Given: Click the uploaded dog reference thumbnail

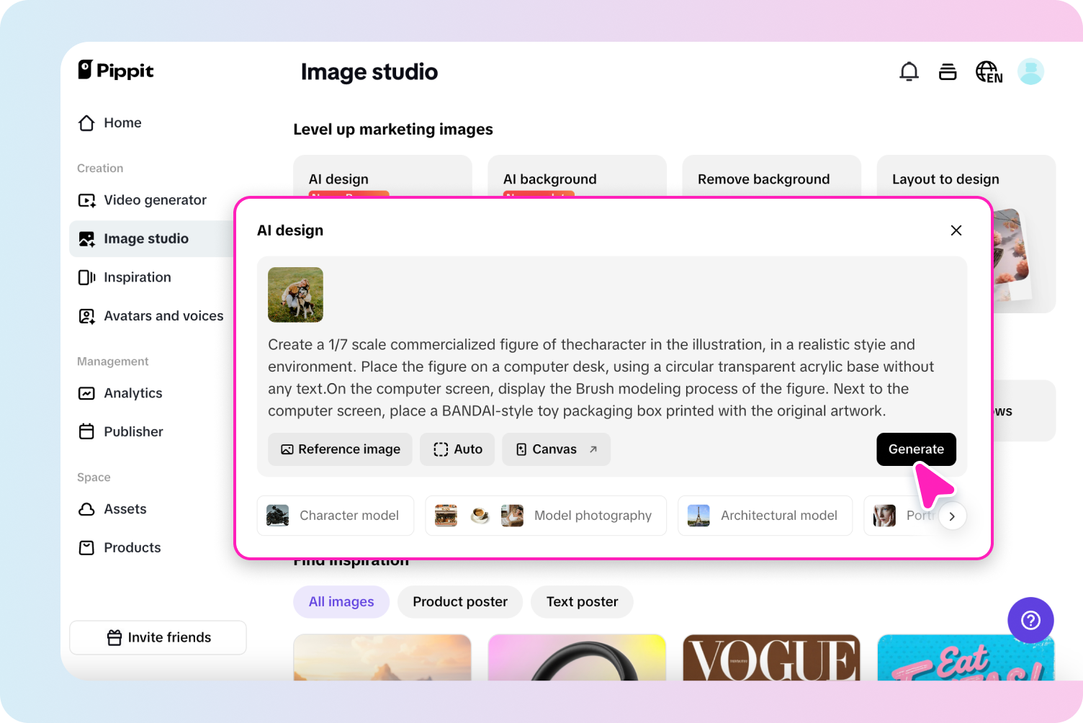Looking at the screenshot, I should tap(295, 295).
